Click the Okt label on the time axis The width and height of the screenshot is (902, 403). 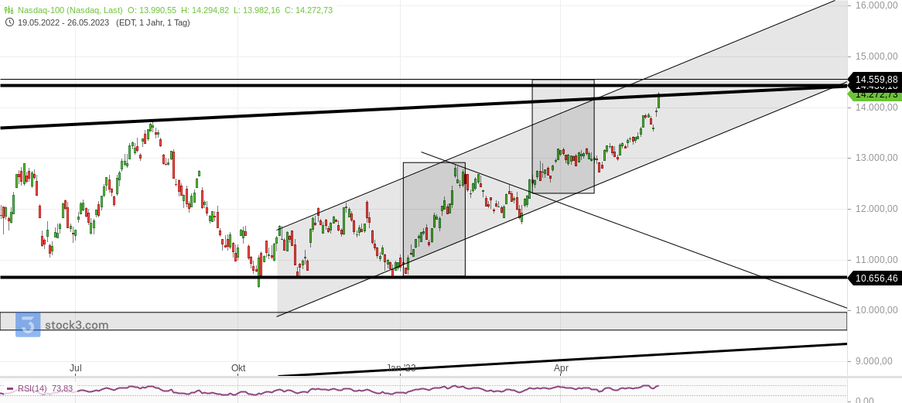click(238, 368)
